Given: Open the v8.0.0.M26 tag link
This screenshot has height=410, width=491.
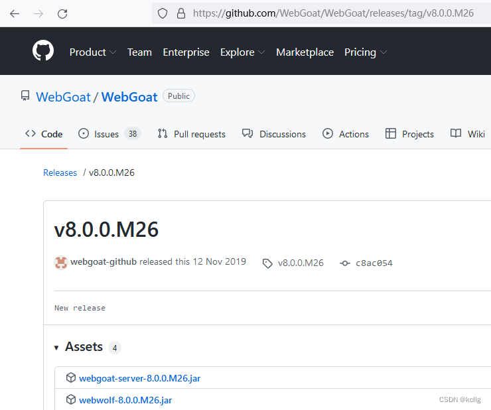Looking at the screenshot, I should tap(301, 263).
